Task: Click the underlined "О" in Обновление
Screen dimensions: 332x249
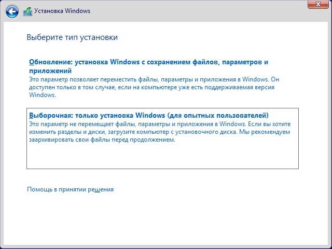Action: point(32,62)
